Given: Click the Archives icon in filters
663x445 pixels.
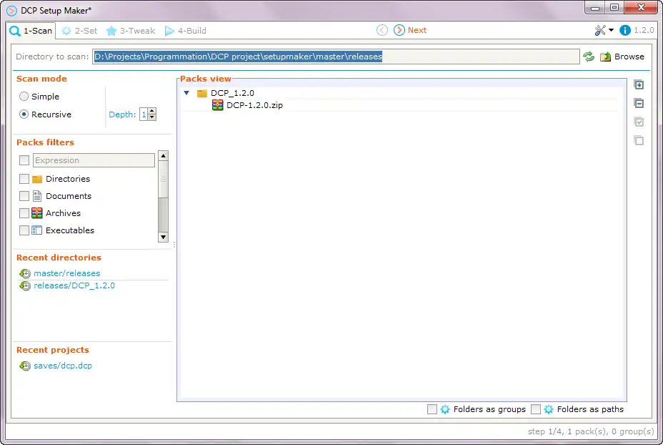Looking at the screenshot, I should click(x=37, y=213).
